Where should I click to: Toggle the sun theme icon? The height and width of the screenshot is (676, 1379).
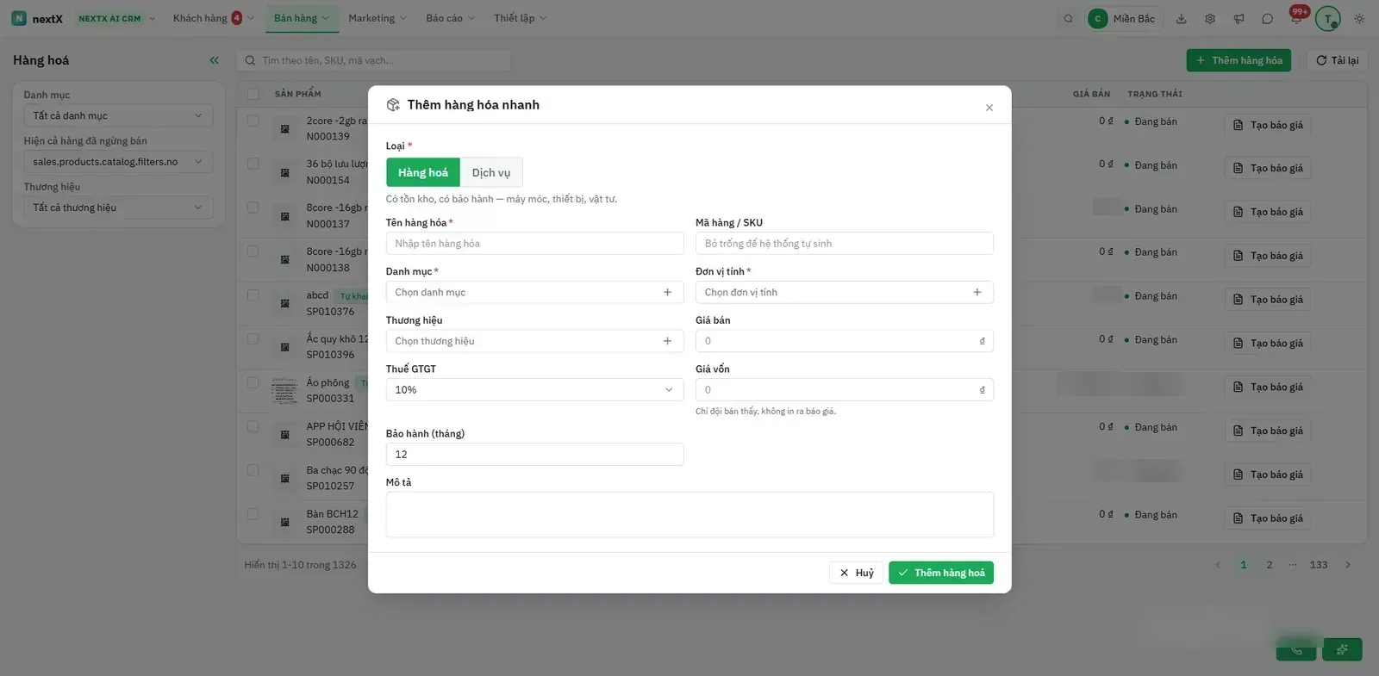pos(1359,18)
